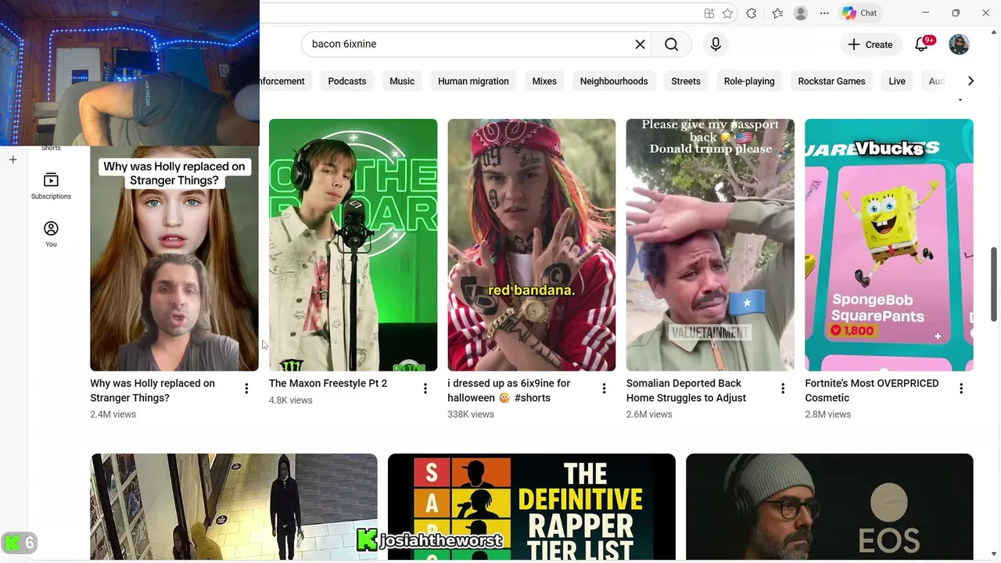Open the Definitive Rapper Tier List video thumbnail
This screenshot has width=1001, height=563.
[532, 507]
